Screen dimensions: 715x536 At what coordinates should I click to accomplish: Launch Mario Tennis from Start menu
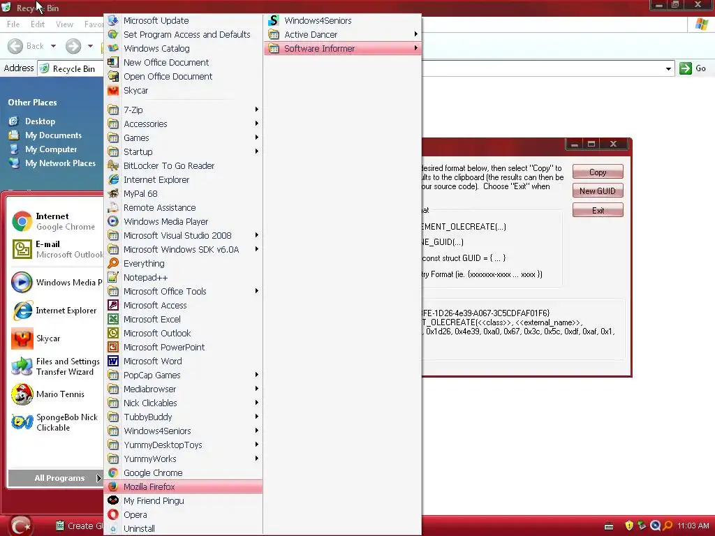click(56, 394)
